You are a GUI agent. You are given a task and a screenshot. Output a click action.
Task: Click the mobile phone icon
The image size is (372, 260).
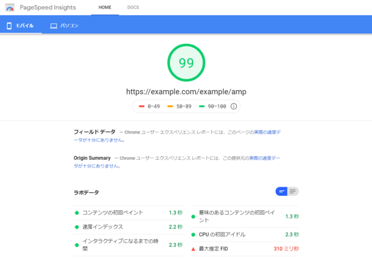pos(9,26)
